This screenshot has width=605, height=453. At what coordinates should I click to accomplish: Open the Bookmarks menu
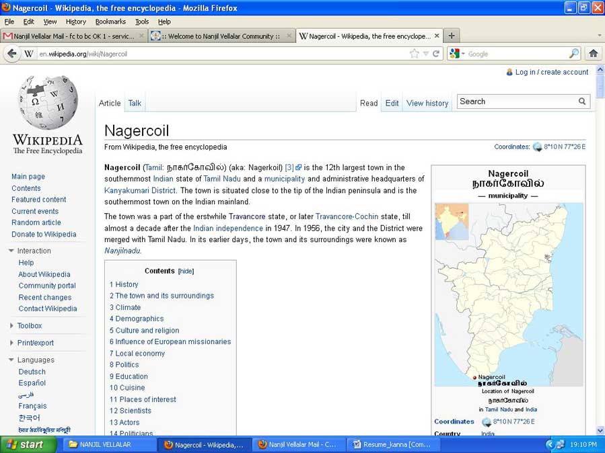click(x=110, y=22)
